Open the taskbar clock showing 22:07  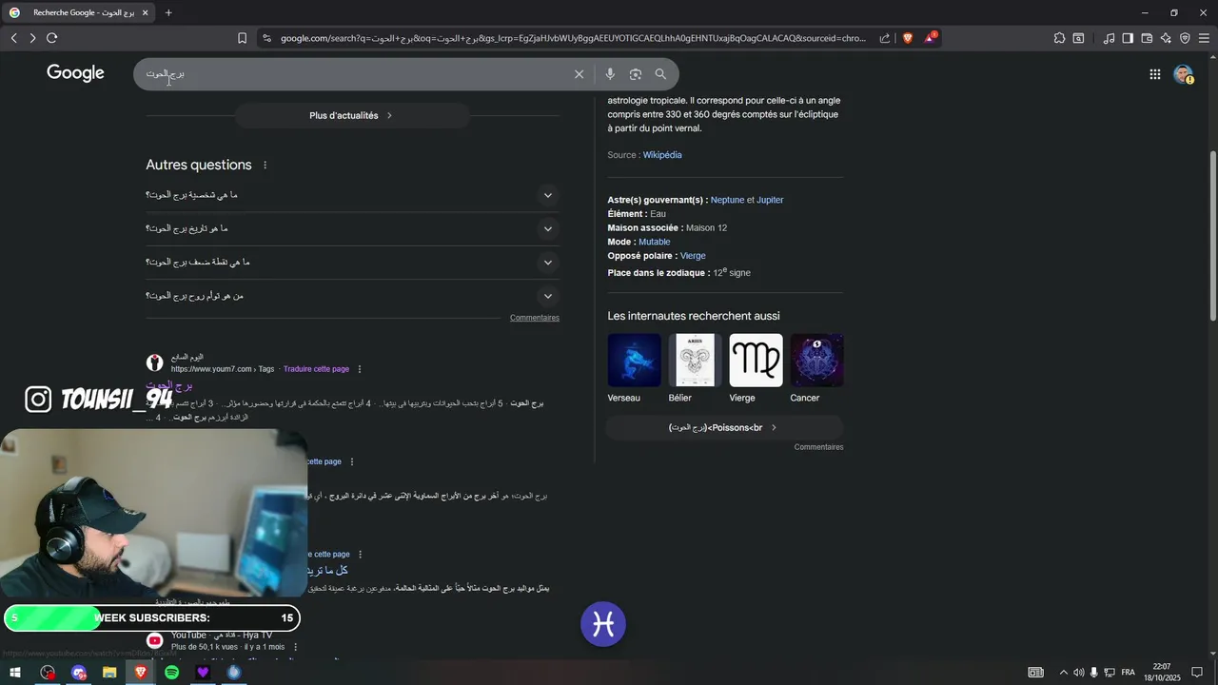[x=1162, y=673]
